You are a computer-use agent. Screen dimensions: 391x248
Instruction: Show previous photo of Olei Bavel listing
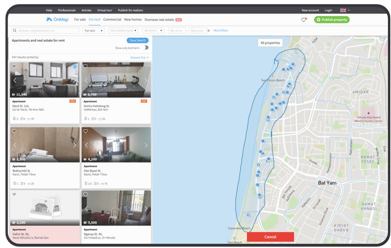coord(86,145)
